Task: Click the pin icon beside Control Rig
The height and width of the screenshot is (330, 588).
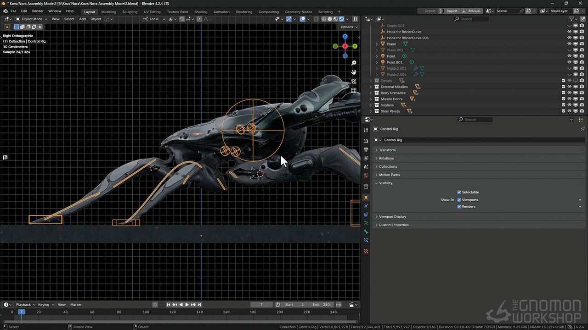Action: (x=582, y=129)
